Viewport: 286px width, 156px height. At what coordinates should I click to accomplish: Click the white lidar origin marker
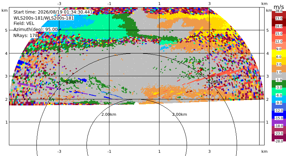coord(137,104)
